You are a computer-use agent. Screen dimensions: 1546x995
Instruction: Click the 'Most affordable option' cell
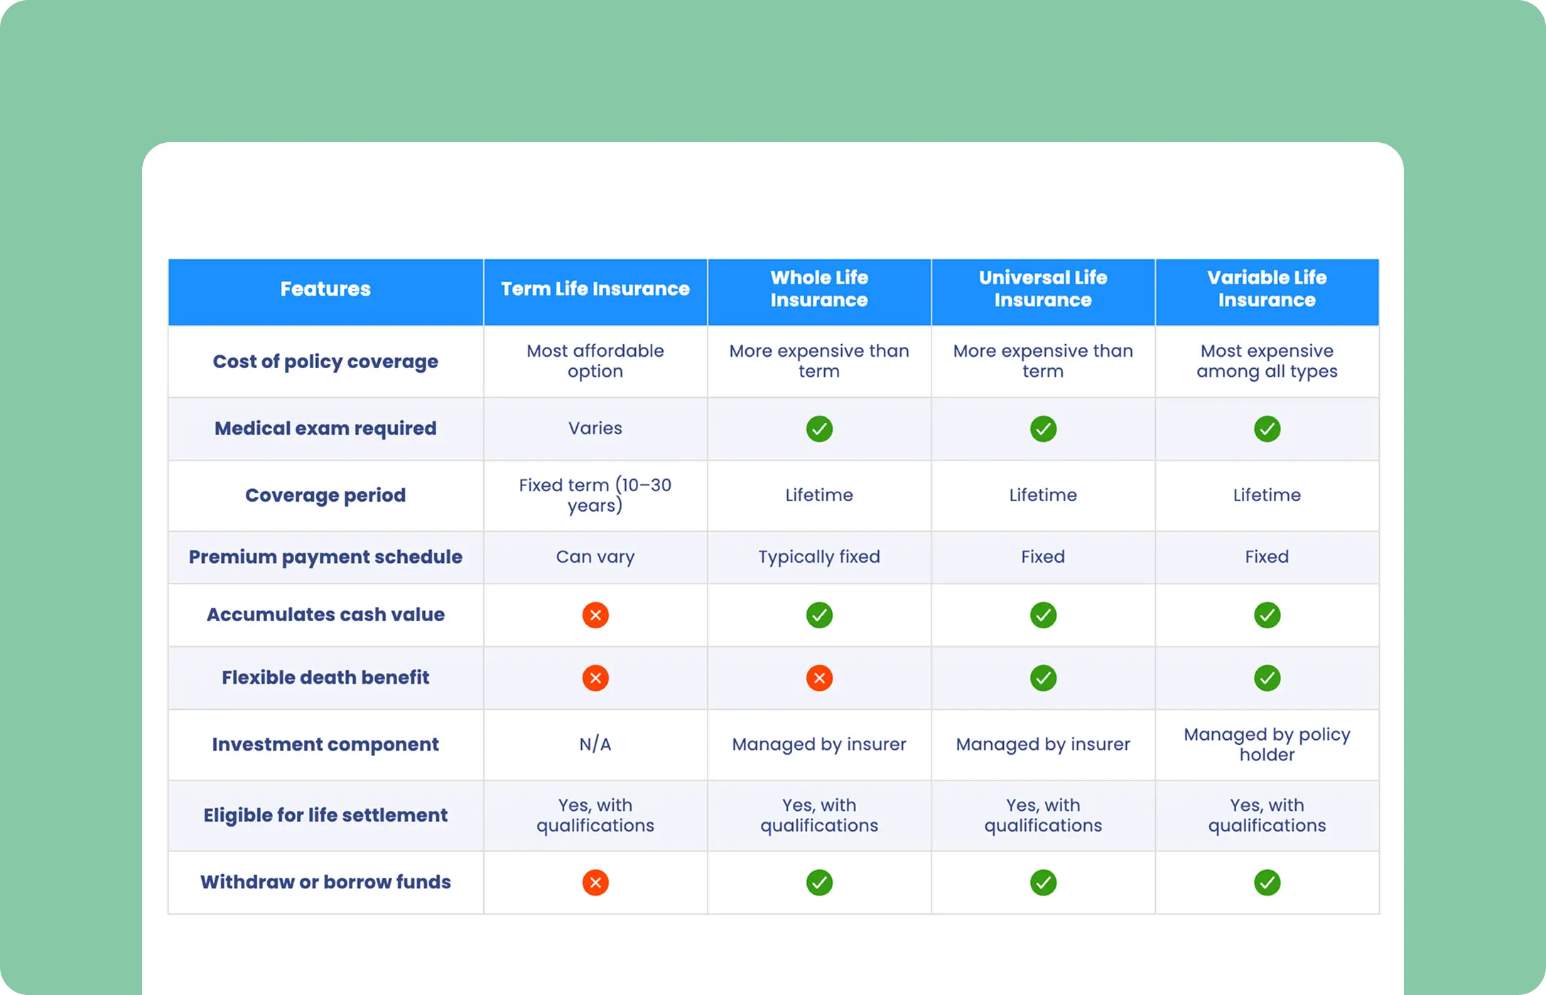coord(595,361)
